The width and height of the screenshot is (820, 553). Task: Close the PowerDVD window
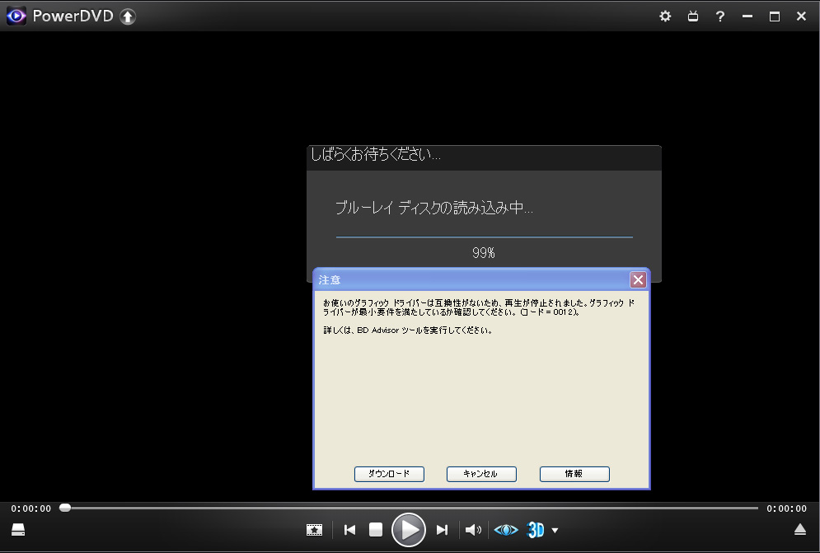coord(801,16)
